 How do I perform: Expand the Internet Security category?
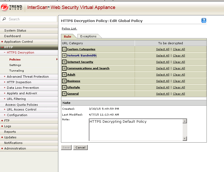[x=64, y=62]
